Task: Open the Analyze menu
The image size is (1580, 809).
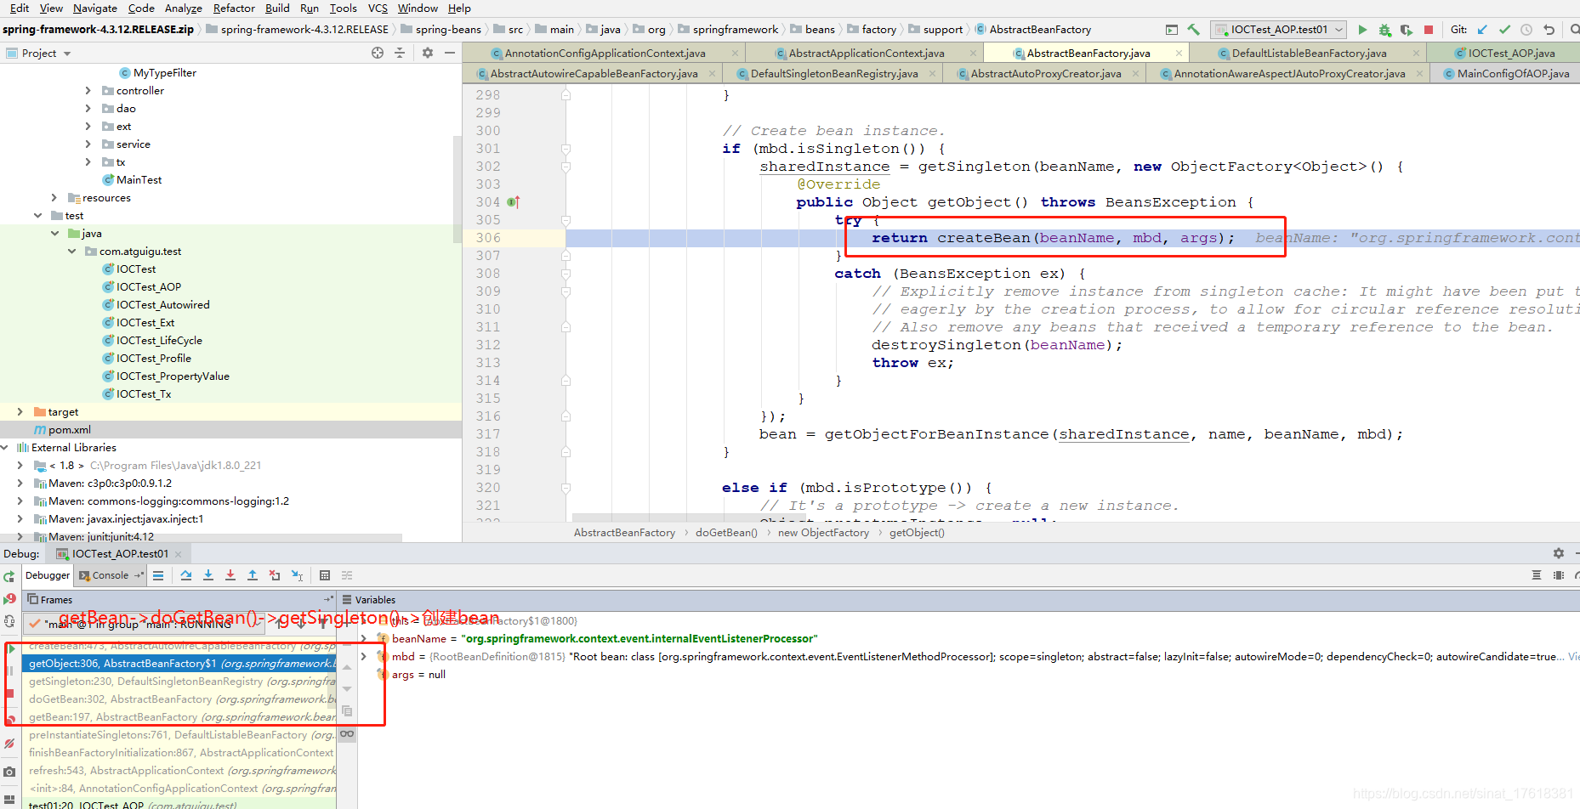Action: click(x=184, y=8)
